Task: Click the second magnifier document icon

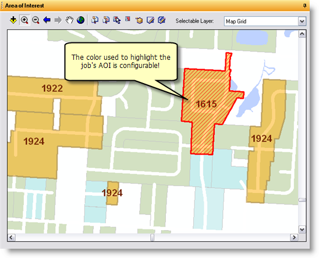Action: pyautogui.click(x=106, y=20)
